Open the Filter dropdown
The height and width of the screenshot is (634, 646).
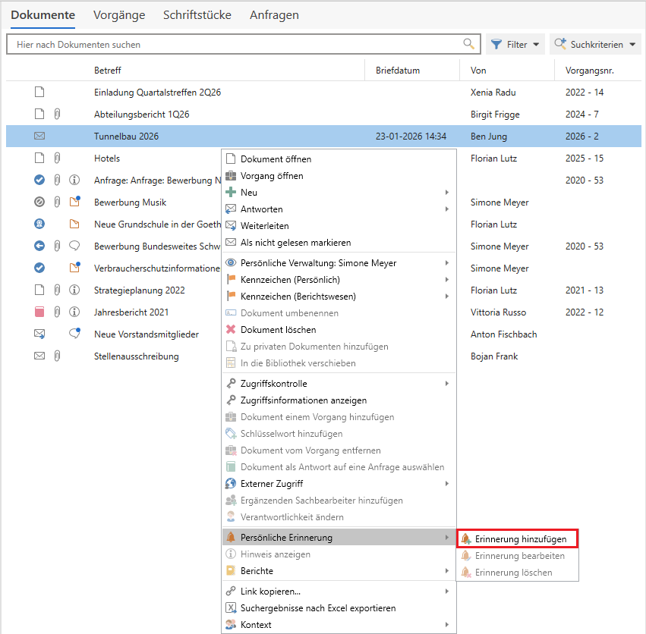(515, 44)
